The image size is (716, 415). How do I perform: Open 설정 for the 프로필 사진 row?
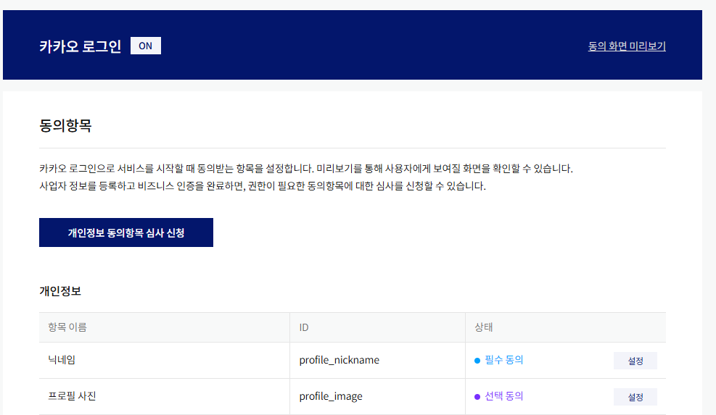pos(635,397)
